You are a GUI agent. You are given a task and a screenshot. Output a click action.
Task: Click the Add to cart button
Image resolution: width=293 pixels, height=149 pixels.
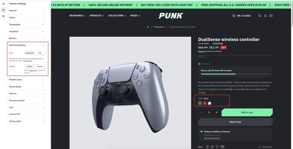pyautogui.click(x=247, y=112)
